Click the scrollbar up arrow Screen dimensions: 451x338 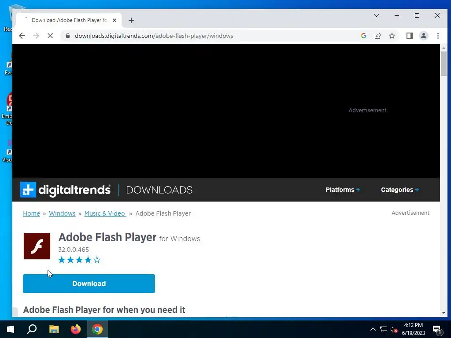444,48
